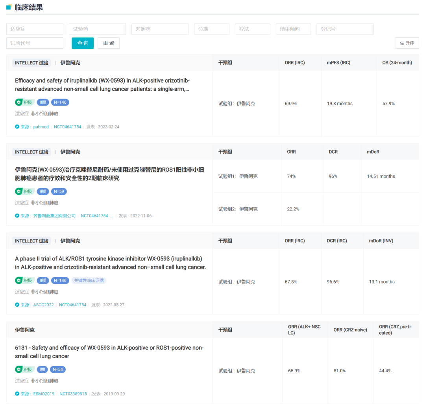This screenshot has width=425, height=410.
Task: Open the 伊鲁阿克(WX-0593)治疗克唑替尼耐药 study title
Action: click(109, 174)
